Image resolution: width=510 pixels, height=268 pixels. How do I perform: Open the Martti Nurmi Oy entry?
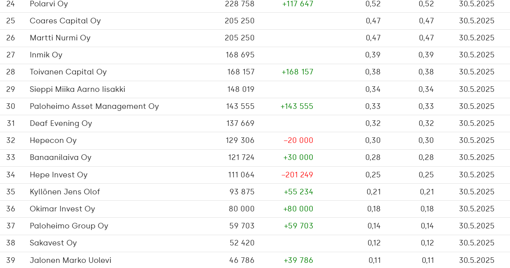60,38
